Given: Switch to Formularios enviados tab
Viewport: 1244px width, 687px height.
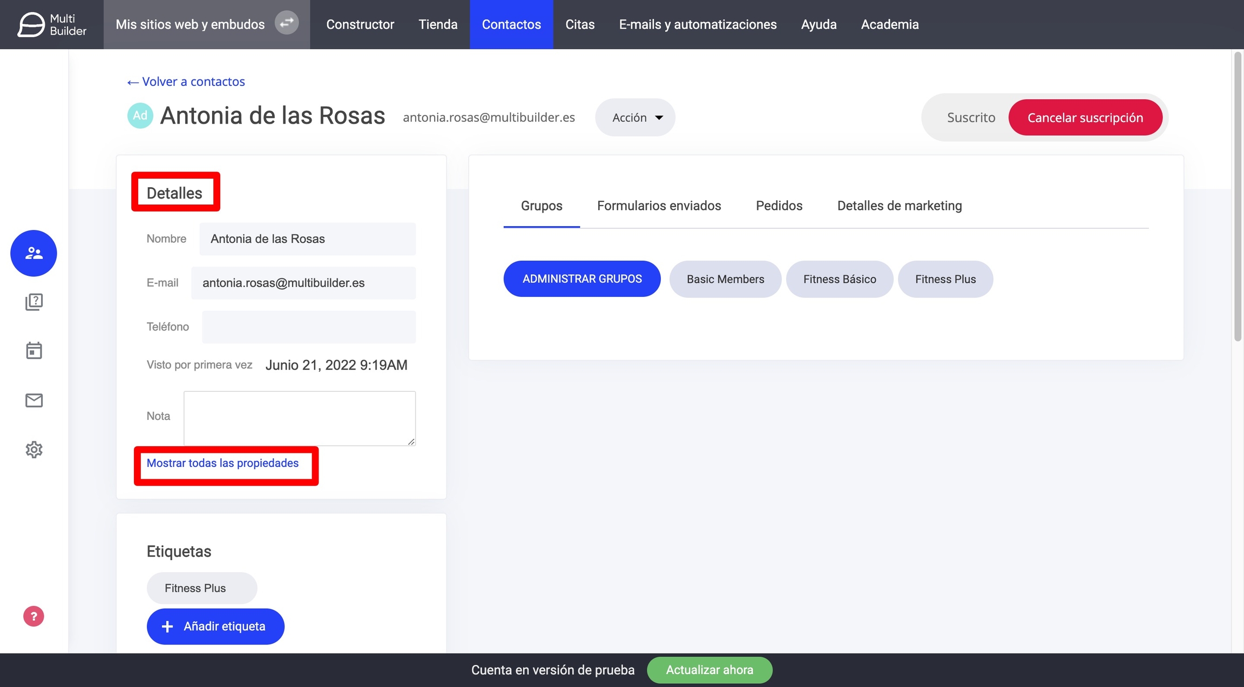Looking at the screenshot, I should 659,206.
